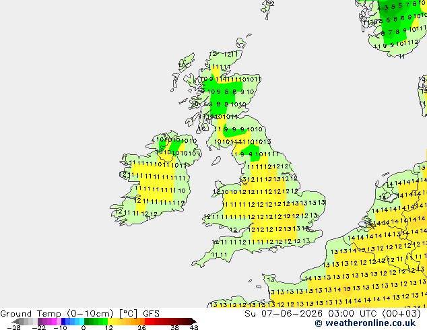Screen dimensions: 427x330
Task: Select the grey swatch at the legend's cold end
Action: (x=22, y=321)
